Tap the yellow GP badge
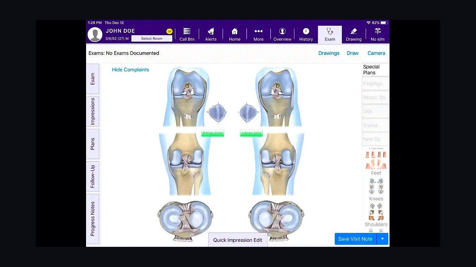This screenshot has height=267, width=476. [x=169, y=31]
